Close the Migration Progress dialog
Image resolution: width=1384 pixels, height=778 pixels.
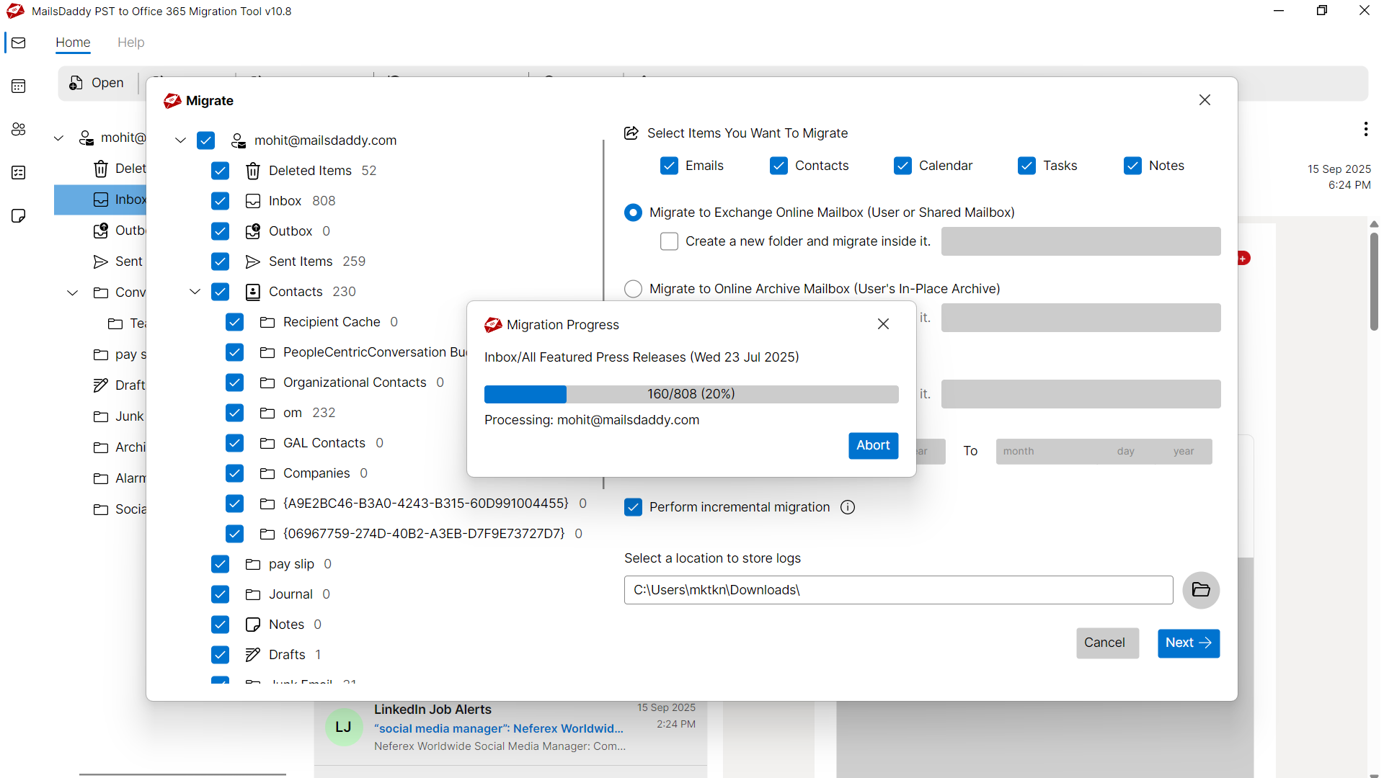[x=883, y=324]
